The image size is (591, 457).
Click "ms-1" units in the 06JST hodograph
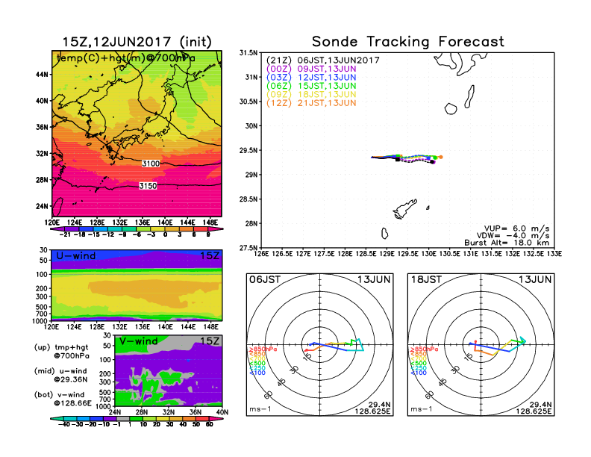pos(260,409)
